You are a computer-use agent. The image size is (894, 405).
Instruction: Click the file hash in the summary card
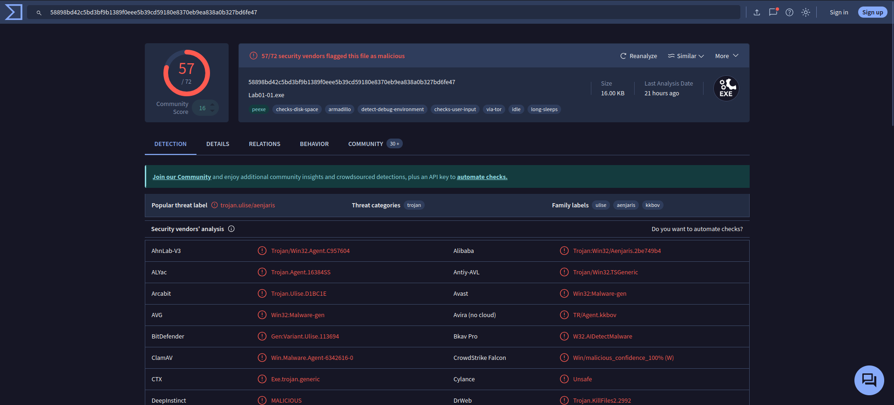[352, 82]
